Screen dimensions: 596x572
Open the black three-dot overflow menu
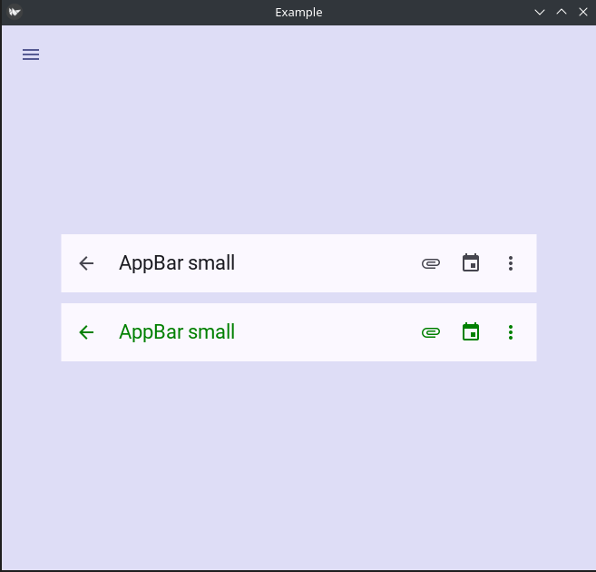[511, 263]
